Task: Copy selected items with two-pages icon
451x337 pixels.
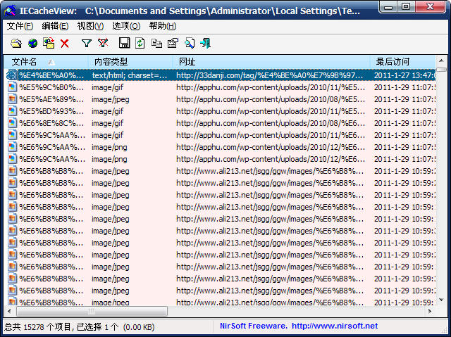Action: [x=156, y=44]
